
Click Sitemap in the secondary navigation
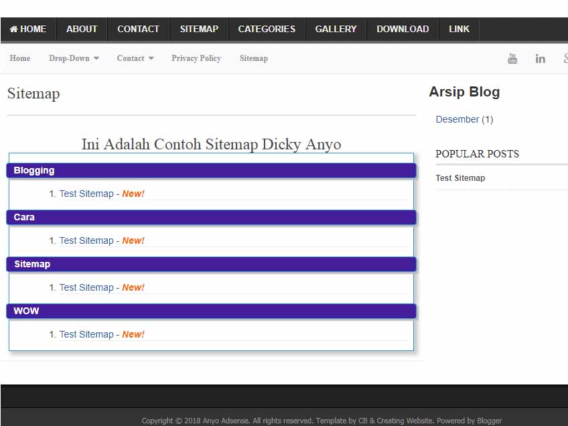253,58
